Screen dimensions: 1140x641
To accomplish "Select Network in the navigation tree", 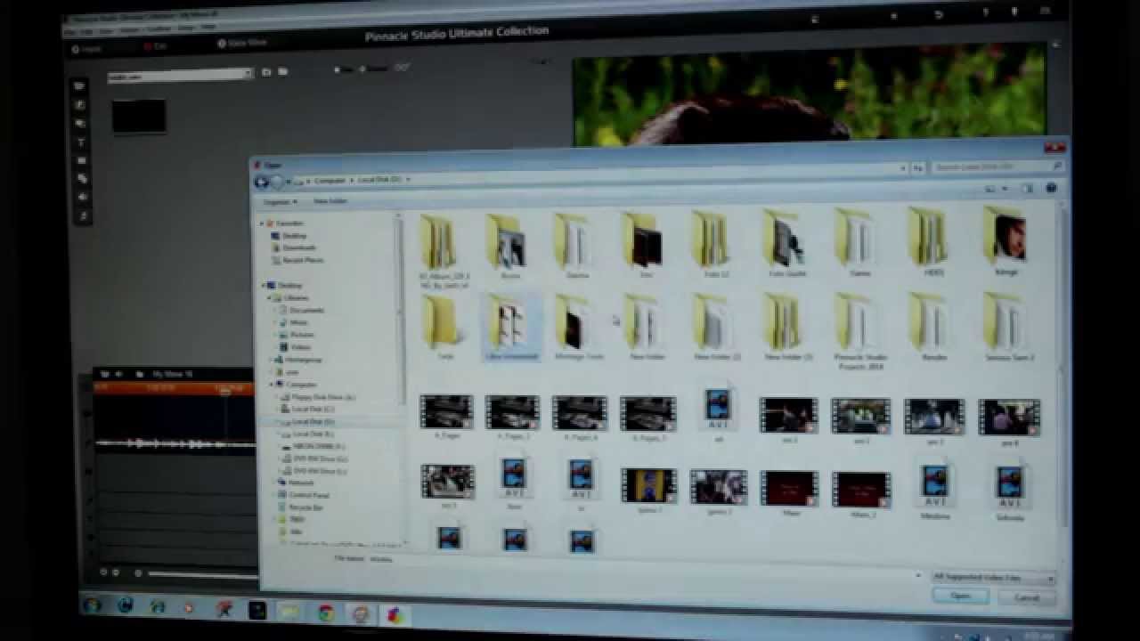I will pos(294,483).
